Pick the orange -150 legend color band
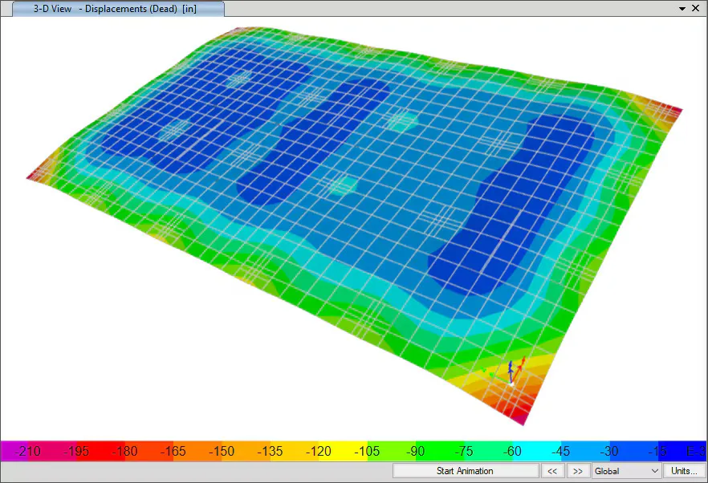Image resolution: width=708 pixels, height=483 pixels. [x=217, y=451]
